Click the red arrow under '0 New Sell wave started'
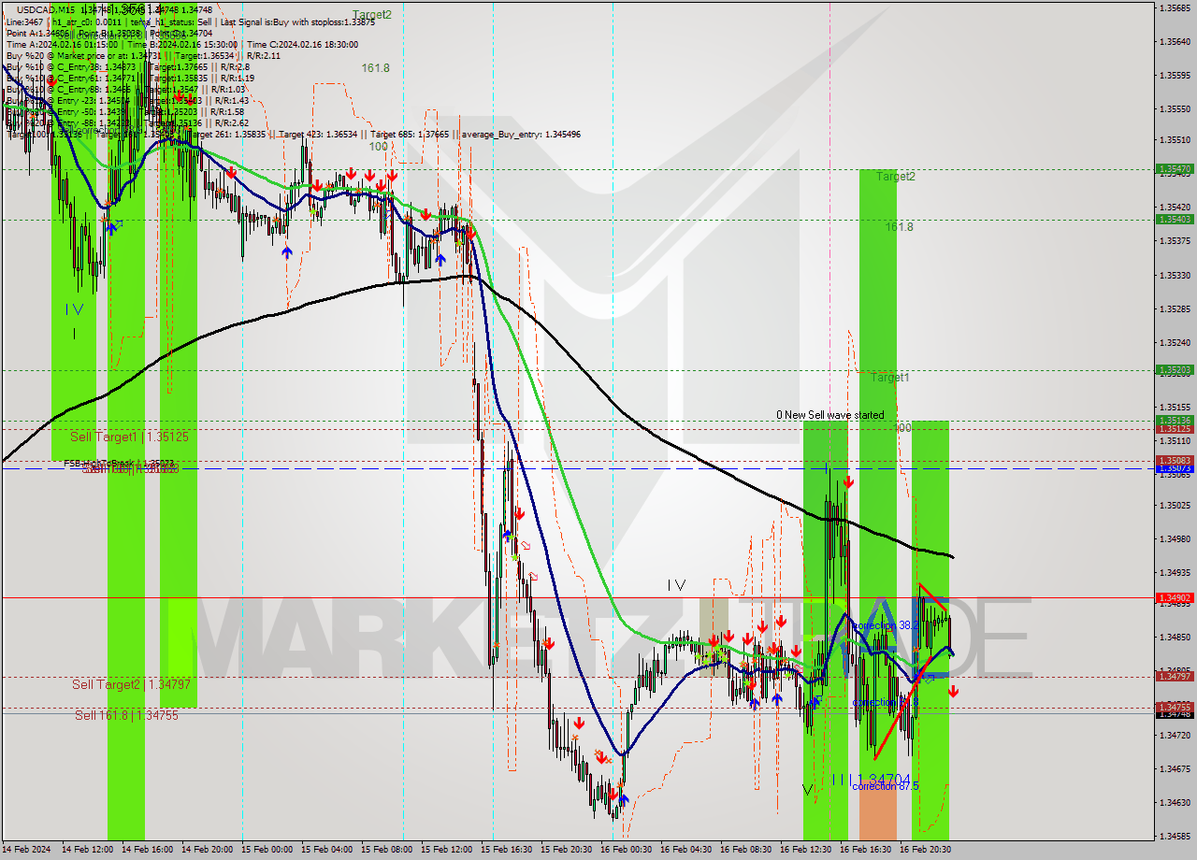1197x860 pixels. click(x=848, y=482)
